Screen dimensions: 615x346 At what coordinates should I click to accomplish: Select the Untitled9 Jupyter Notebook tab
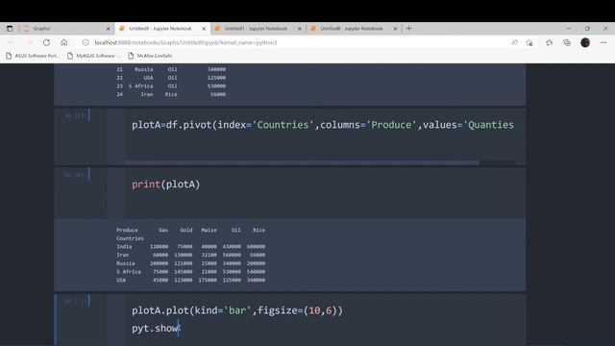tap(162, 28)
